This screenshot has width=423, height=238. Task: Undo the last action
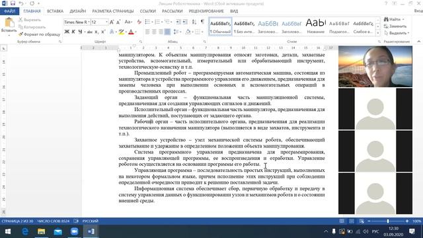[21, 3]
